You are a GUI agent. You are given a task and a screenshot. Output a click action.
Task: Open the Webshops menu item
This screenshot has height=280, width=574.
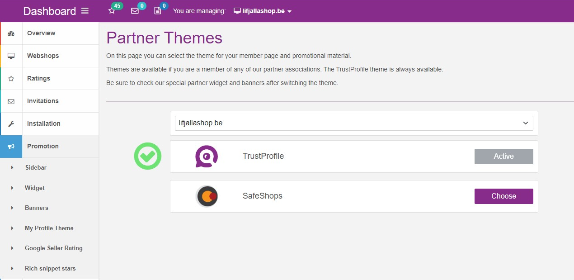(50, 56)
